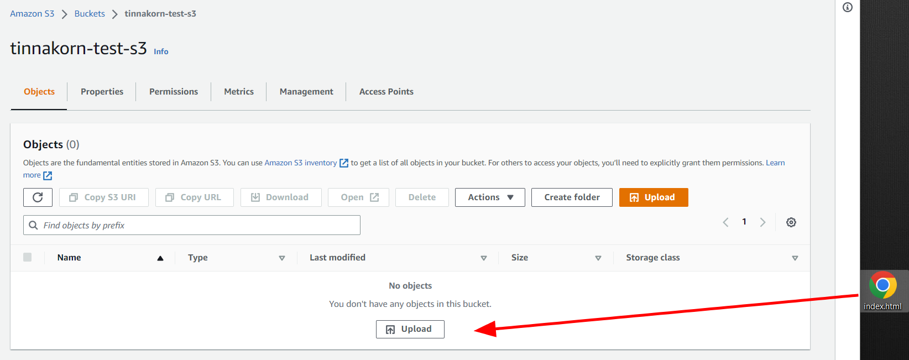This screenshot has height=360, width=909.
Task: Click page number 1 in pagination
Action: (x=744, y=222)
